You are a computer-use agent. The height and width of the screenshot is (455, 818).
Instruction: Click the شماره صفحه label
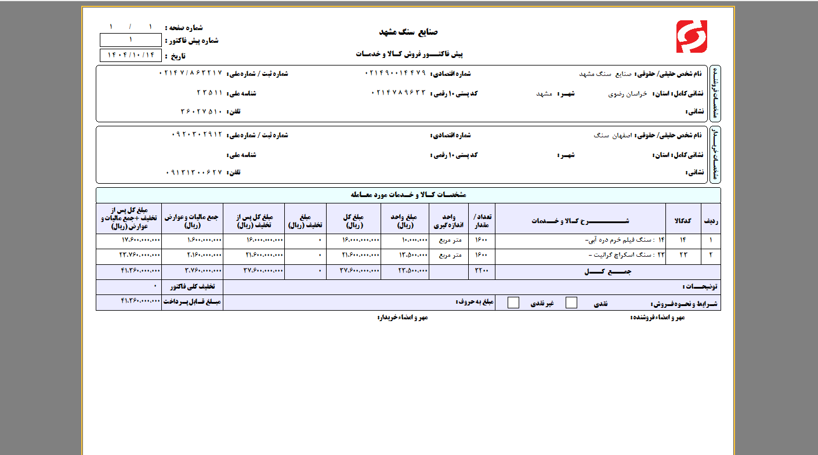[184, 27]
